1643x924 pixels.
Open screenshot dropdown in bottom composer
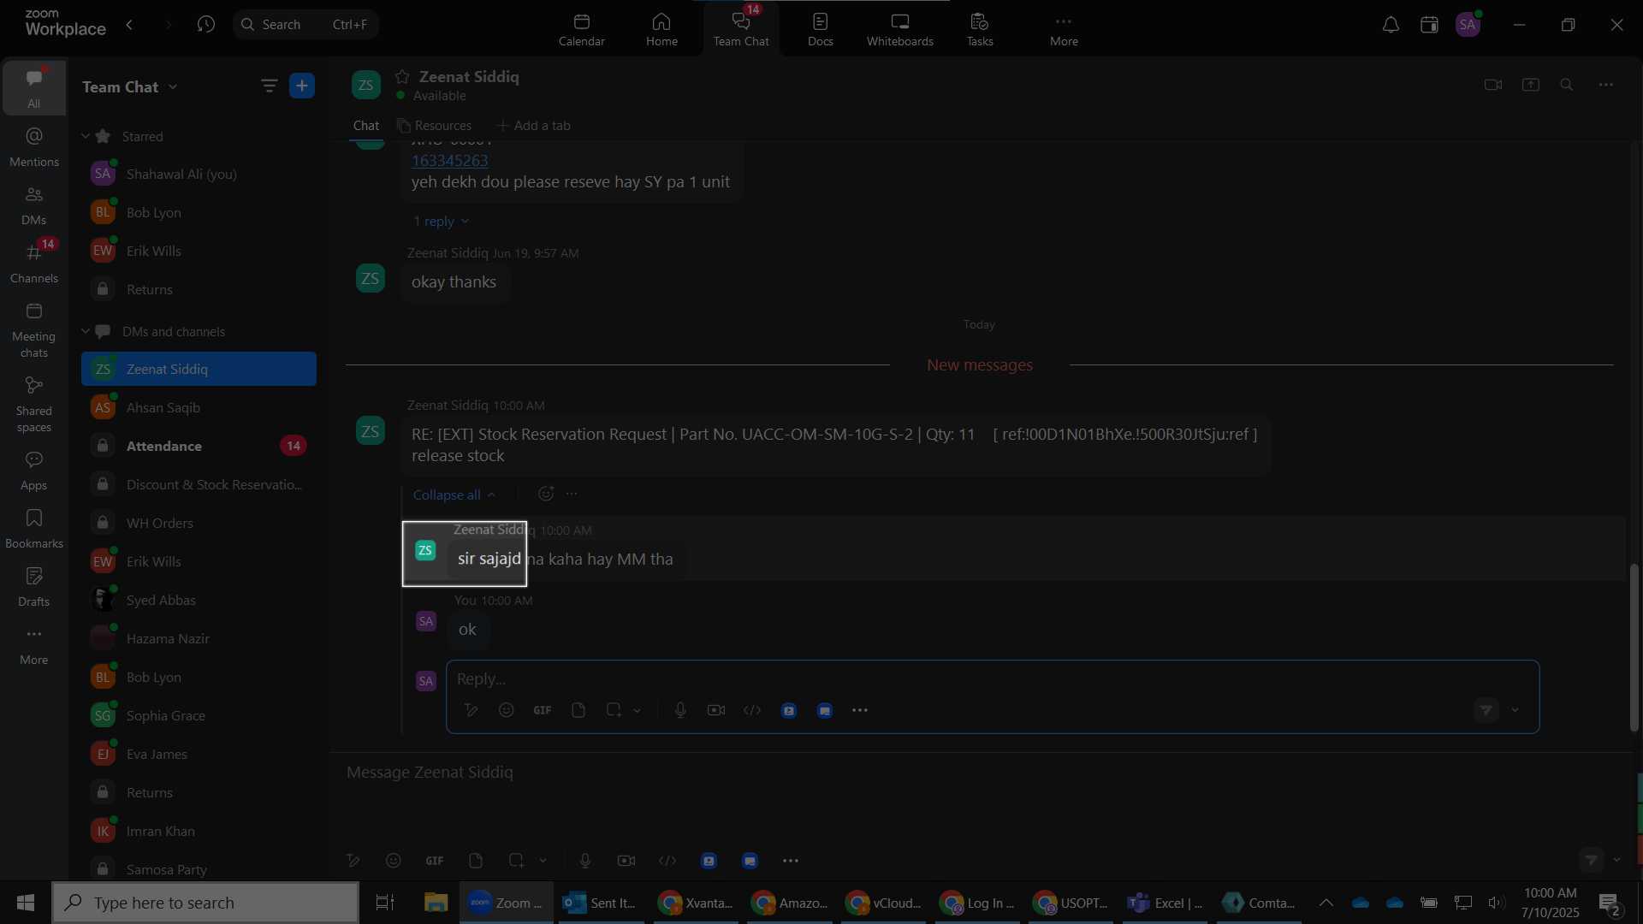click(x=543, y=861)
